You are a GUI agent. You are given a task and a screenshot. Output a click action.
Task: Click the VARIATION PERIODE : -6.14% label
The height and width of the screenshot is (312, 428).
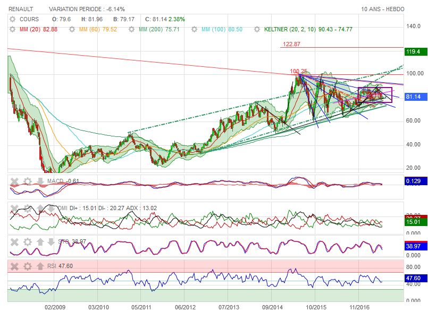[87, 9]
